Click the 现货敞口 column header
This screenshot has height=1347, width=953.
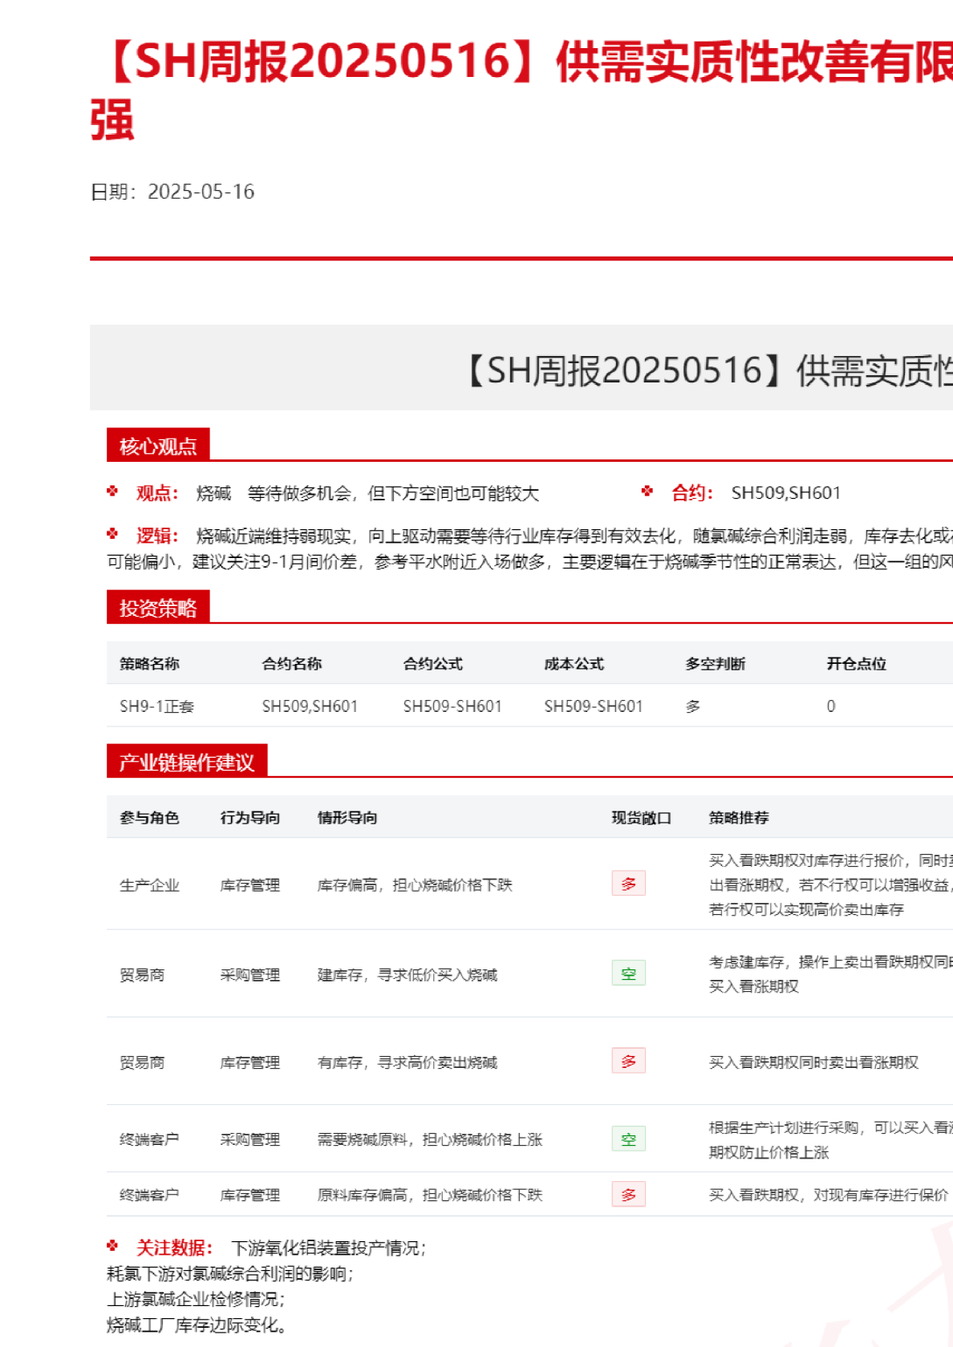641,818
